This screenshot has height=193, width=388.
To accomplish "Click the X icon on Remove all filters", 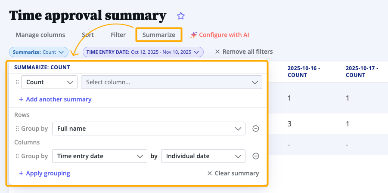I will coord(217,52).
